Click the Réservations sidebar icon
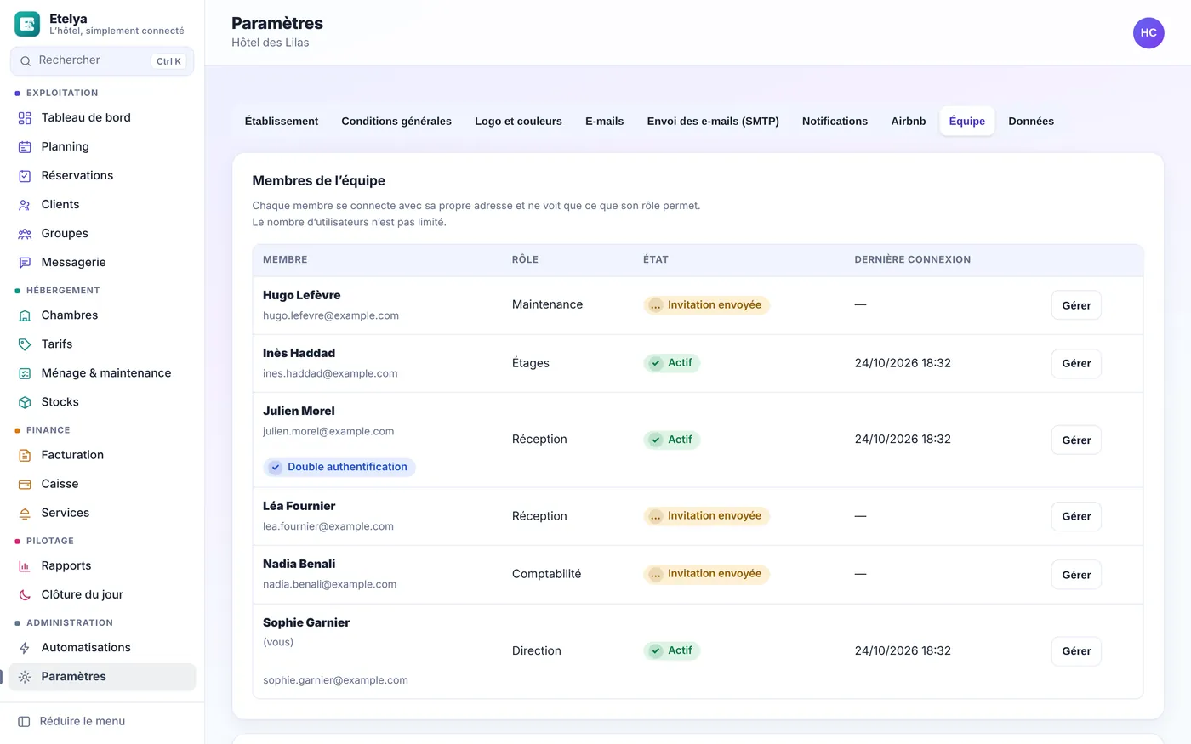This screenshot has height=744, width=1191. pyautogui.click(x=25, y=176)
